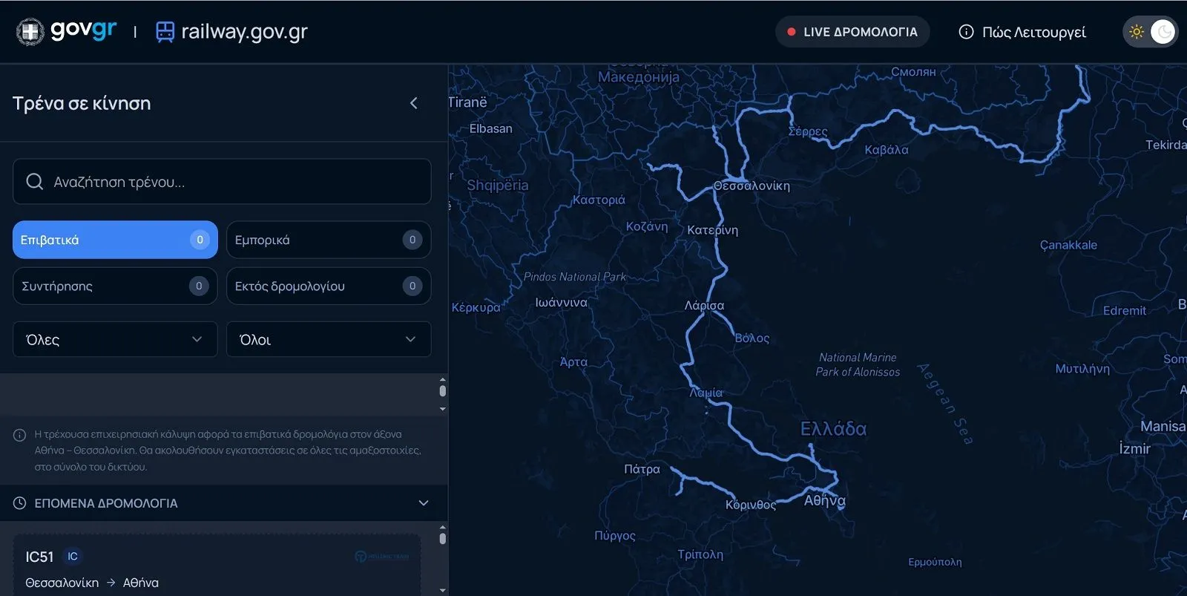Open the Όλοι dropdown

(x=328, y=339)
